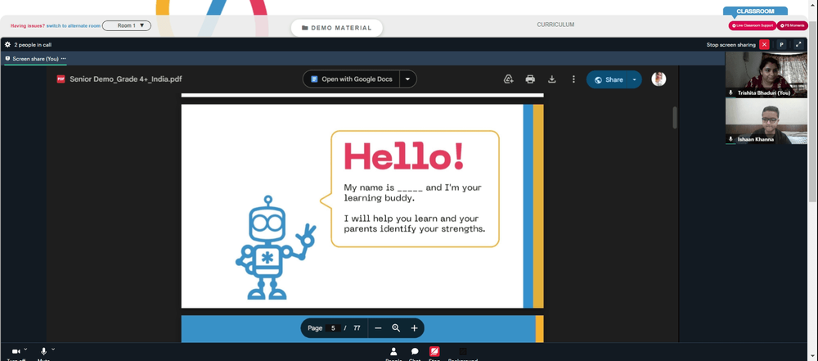Expand the Room 1 dropdown
818x361 pixels.
127,25
